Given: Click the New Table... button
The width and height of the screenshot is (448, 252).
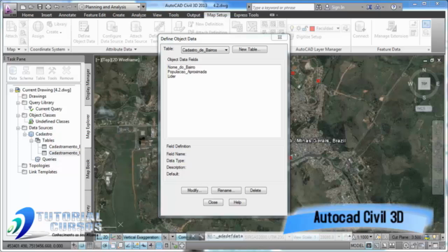Looking at the screenshot, I should tap(250, 50).
